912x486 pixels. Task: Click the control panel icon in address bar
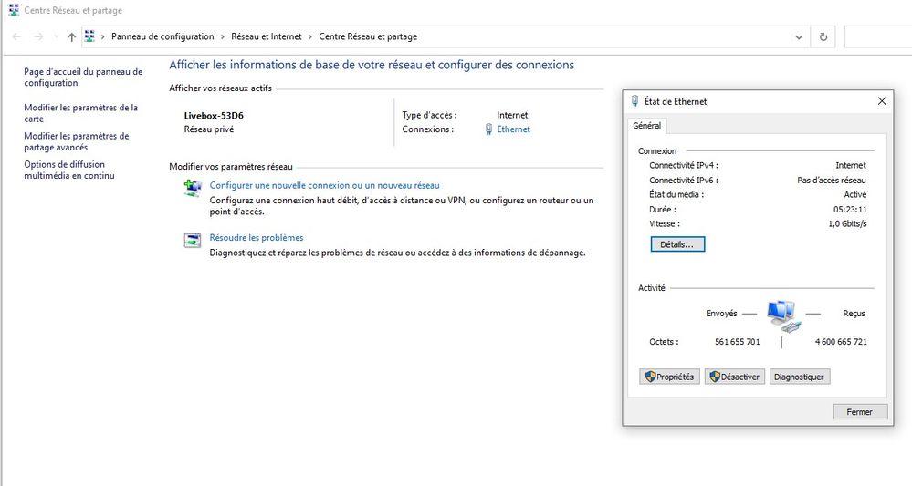click(x=90, y=36)
